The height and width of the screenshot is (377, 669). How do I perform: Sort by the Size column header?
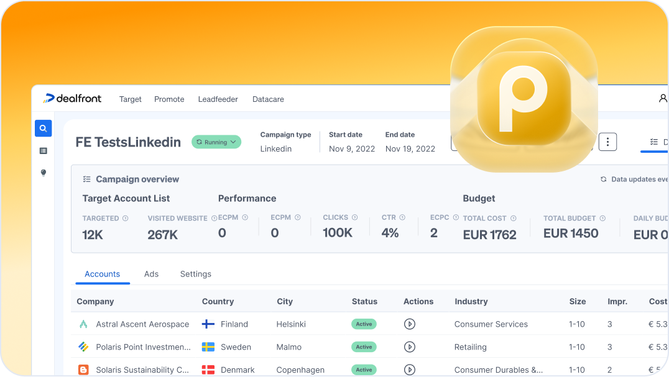[x=577, y=302]
